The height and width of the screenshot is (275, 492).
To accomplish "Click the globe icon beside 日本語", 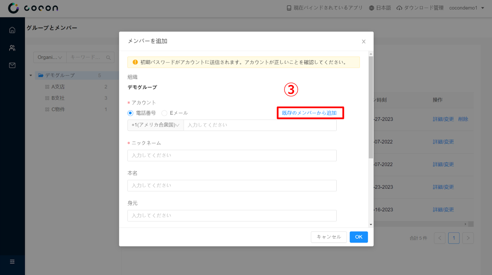I will click(x=371, y=8).
